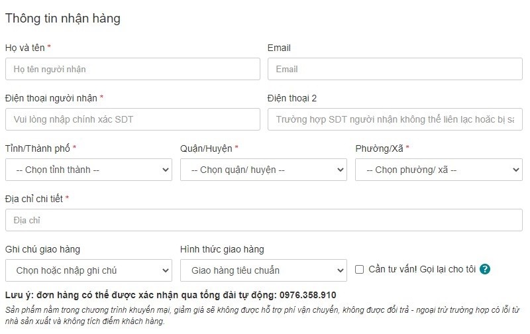Image resolution: width=530 pixels, height=334 pixels.
Task: Expand the "Chọn hoặc nhập ghi chú" combo box
Action: tap(89, 270)
